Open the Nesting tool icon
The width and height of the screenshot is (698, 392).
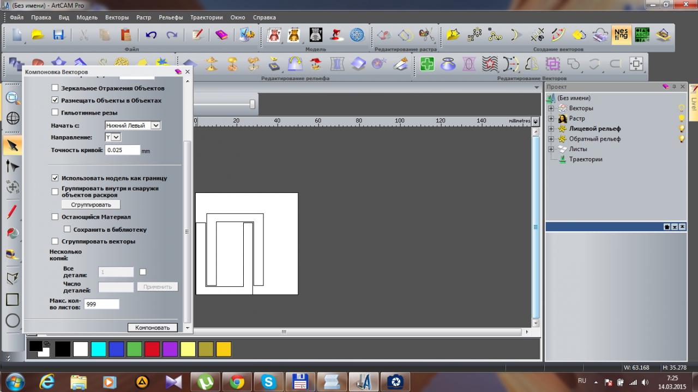pyautogui.click(x=621, y=35)
